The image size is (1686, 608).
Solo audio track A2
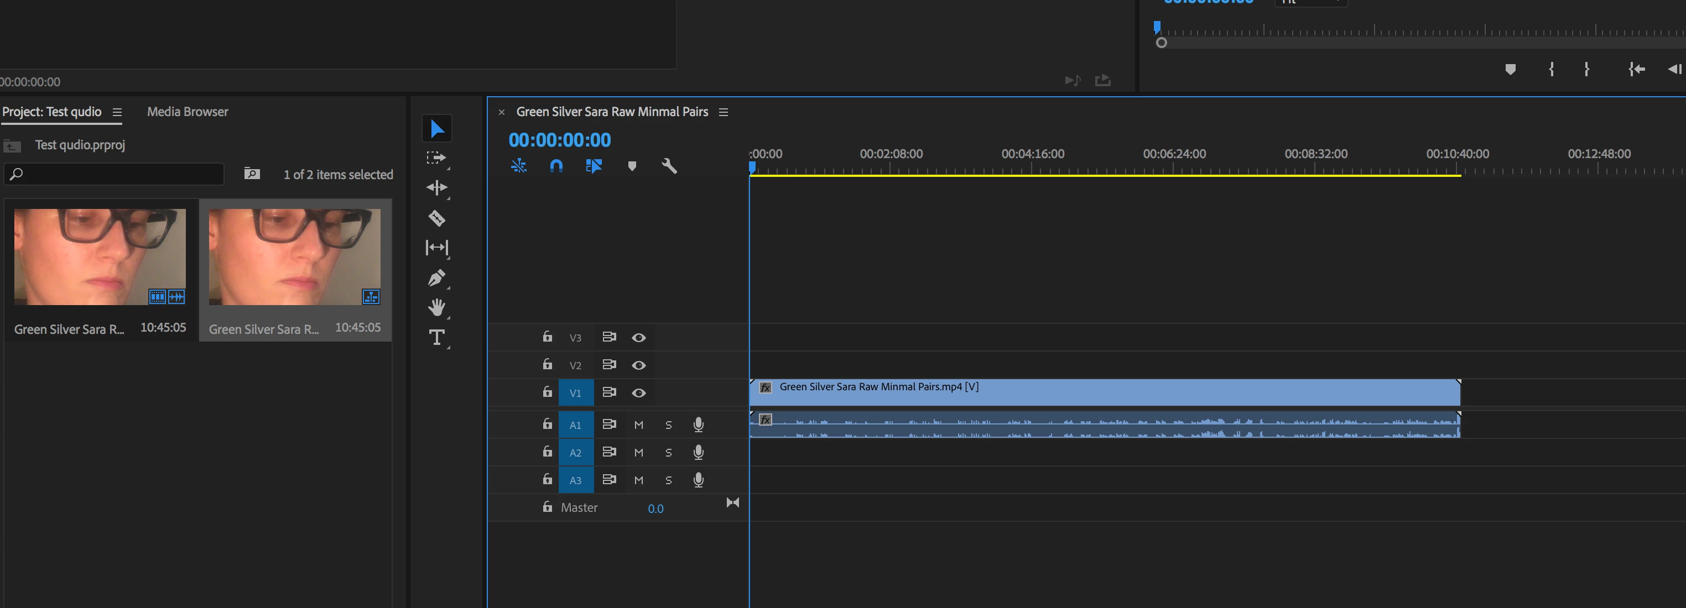(668, 452)
